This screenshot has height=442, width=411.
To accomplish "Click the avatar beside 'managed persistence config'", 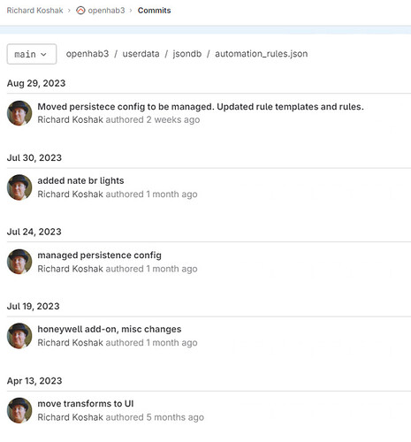I will pos(19,262).
